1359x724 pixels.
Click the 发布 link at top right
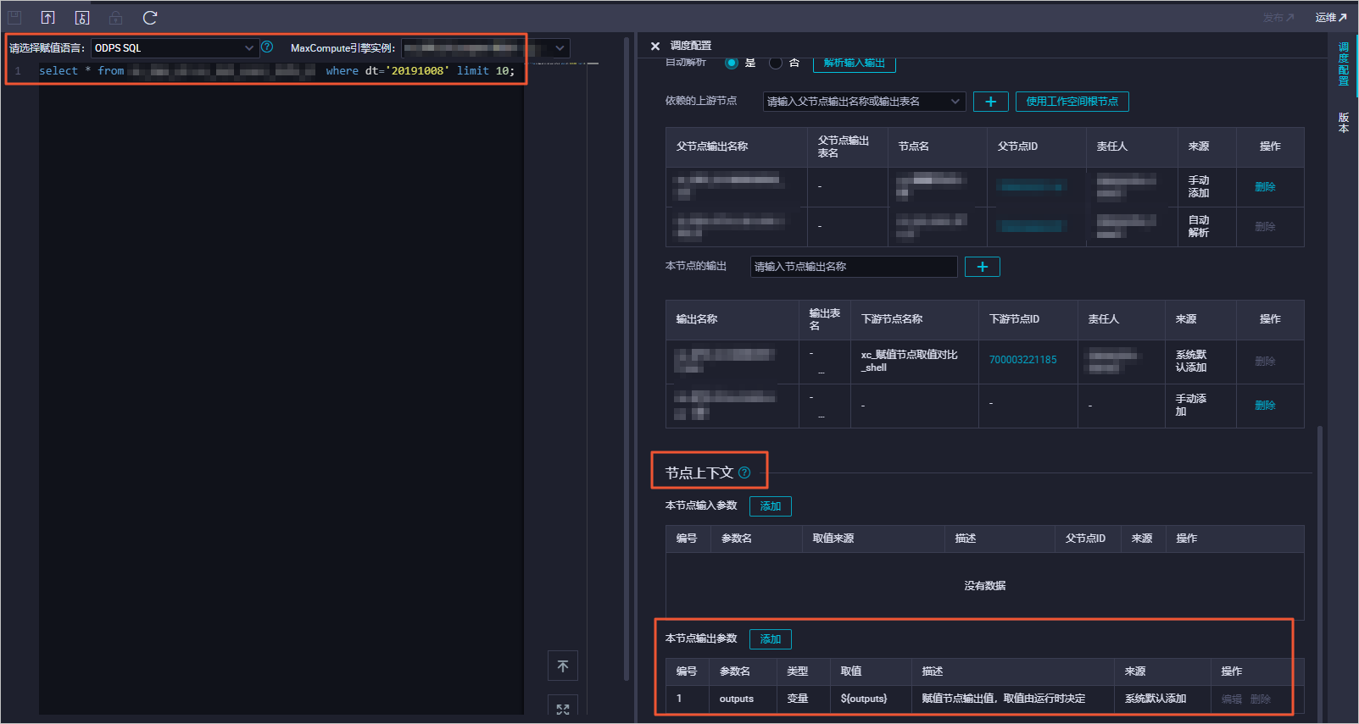coord(1278,18)
